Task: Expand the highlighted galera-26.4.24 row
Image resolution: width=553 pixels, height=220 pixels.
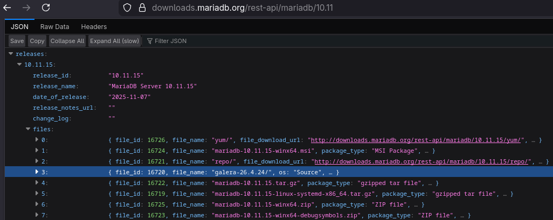Action: pyautogui.click(x=37, y=172)
